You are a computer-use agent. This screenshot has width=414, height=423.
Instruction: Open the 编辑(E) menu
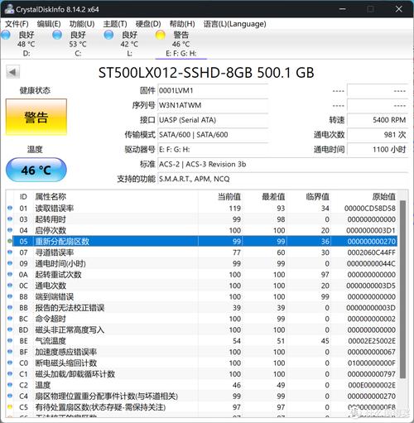pyautogui.click(x=49, y=24)
